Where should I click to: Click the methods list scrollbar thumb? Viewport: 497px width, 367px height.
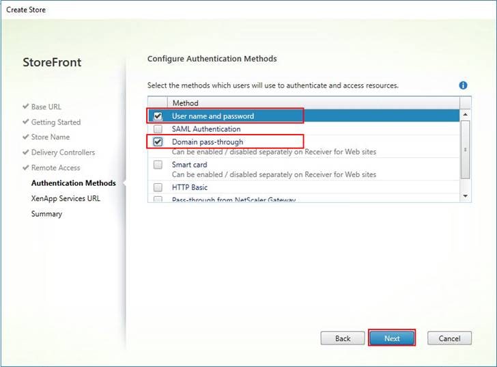465,150
